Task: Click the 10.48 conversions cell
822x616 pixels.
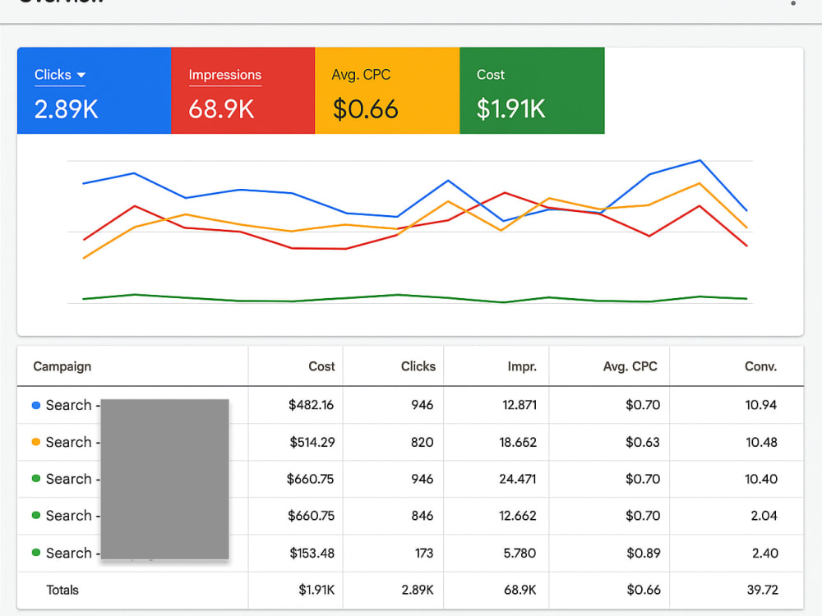Action: (x=761, y=442)
